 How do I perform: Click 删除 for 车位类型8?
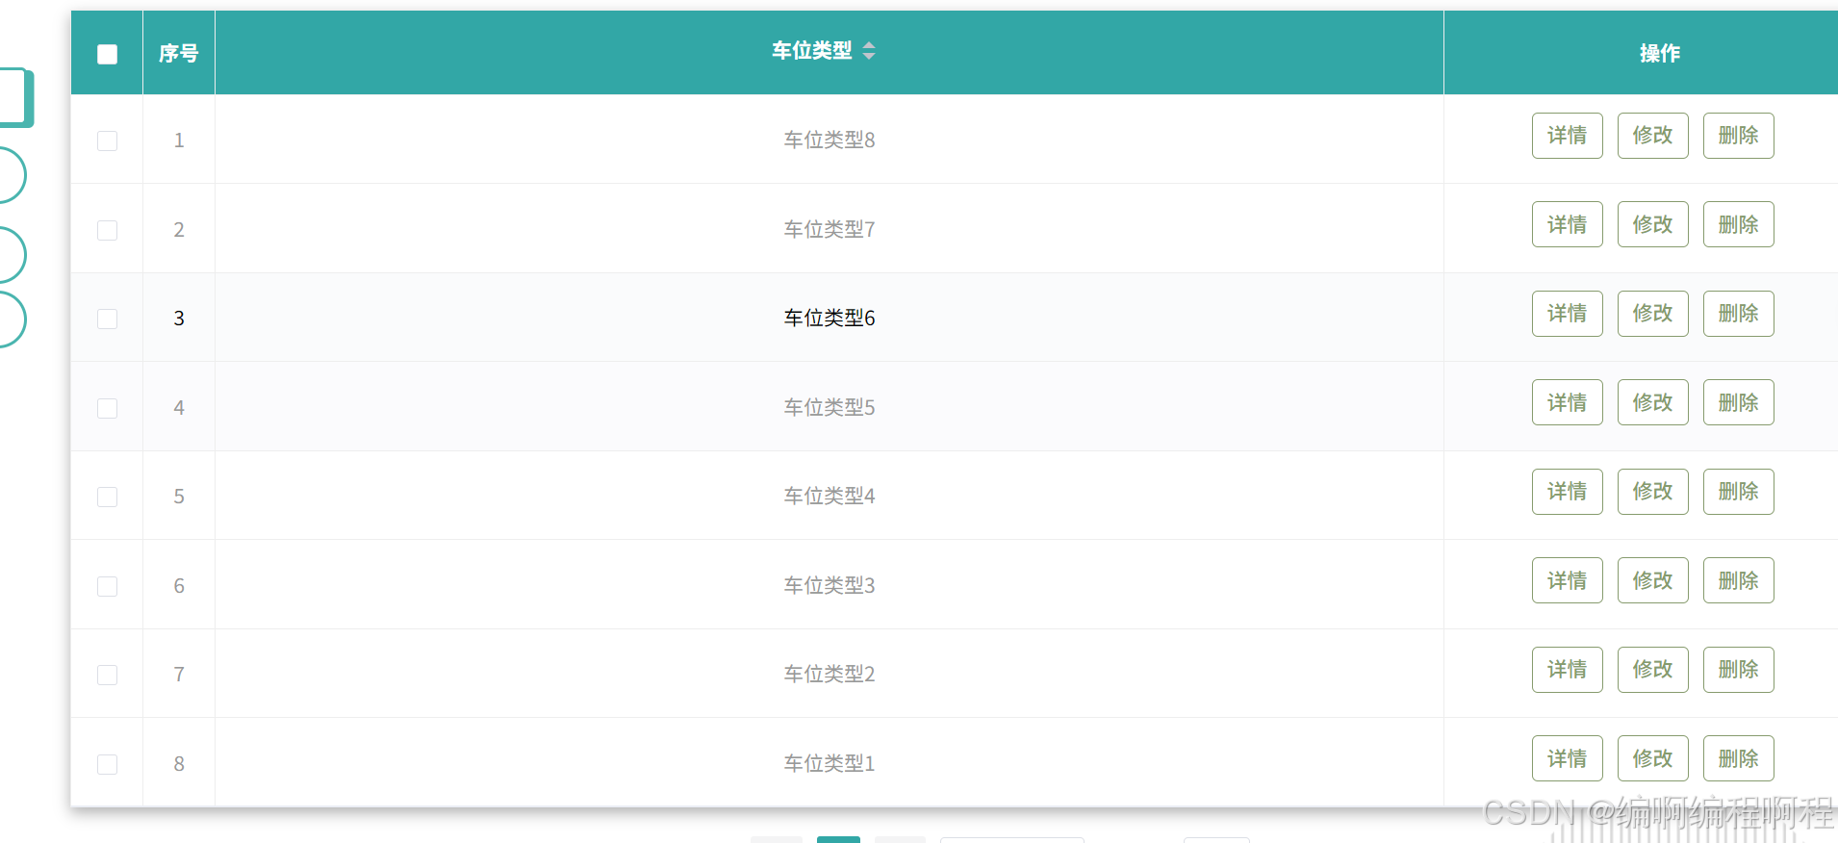coord(1738,136)
